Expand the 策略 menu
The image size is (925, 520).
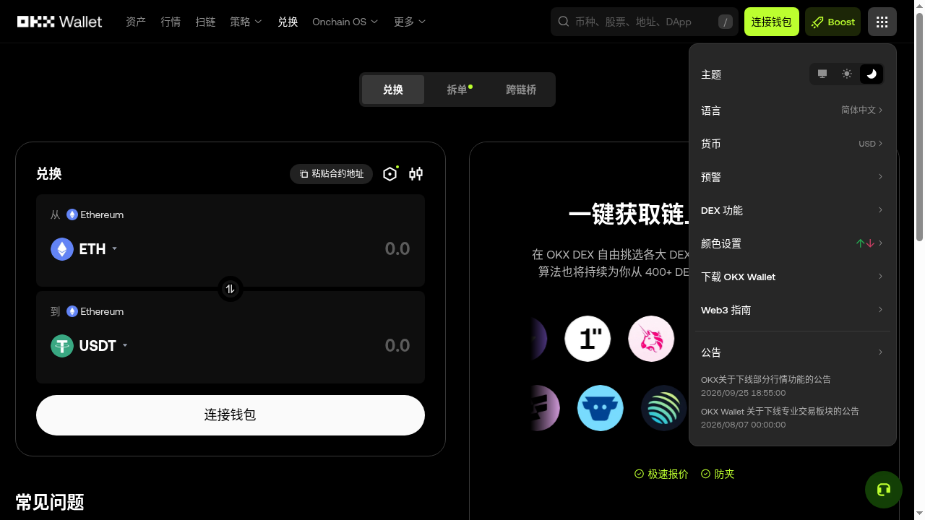pyautogui.click(x=246, y=22)
